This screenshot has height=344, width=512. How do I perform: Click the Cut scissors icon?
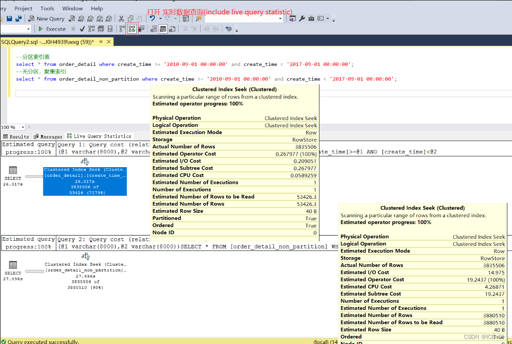121,18
